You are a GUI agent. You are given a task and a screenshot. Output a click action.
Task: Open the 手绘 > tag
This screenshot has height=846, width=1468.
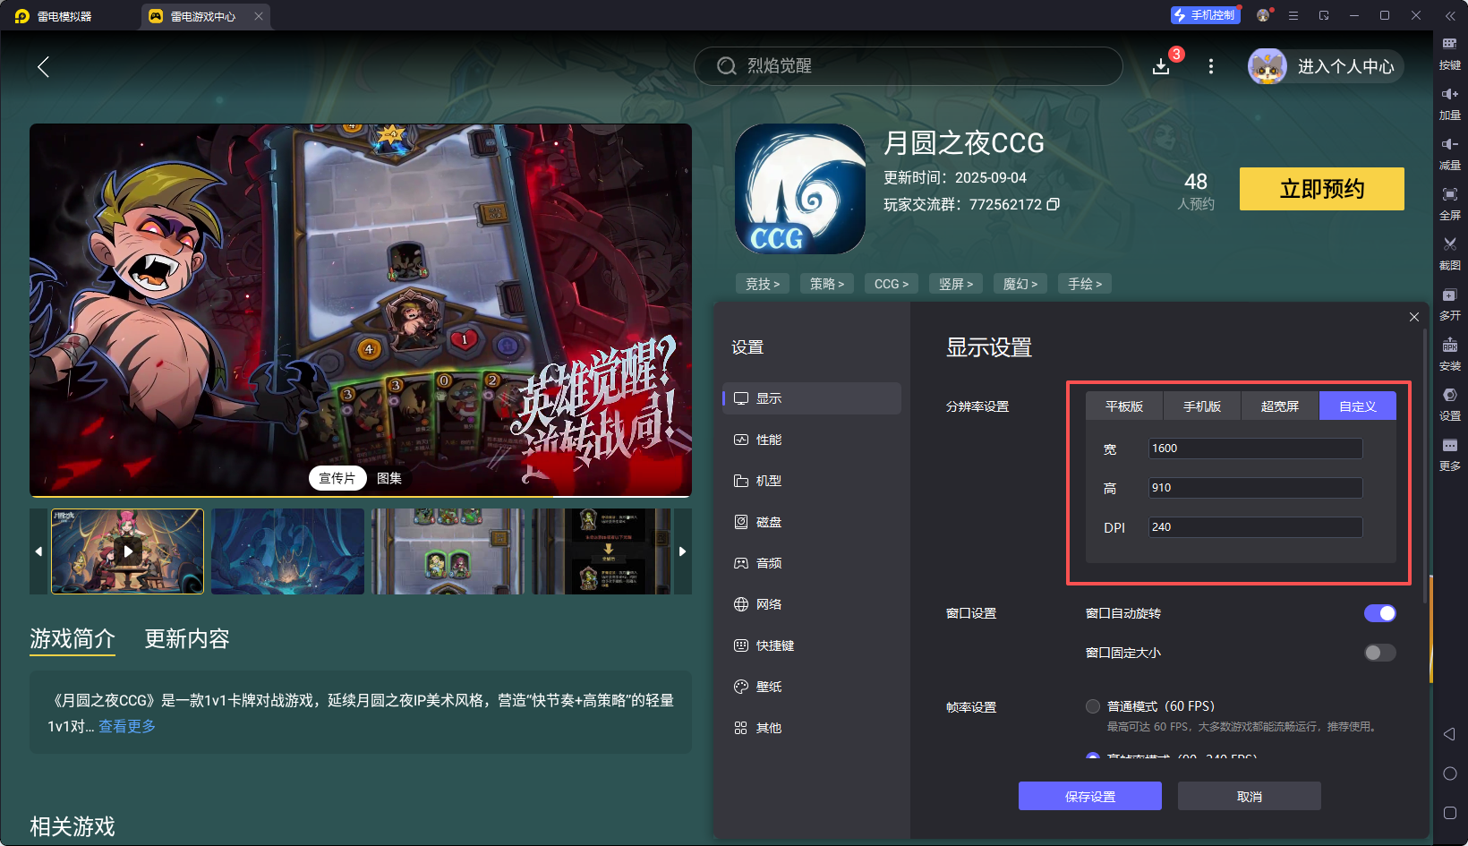(1085, 284)
